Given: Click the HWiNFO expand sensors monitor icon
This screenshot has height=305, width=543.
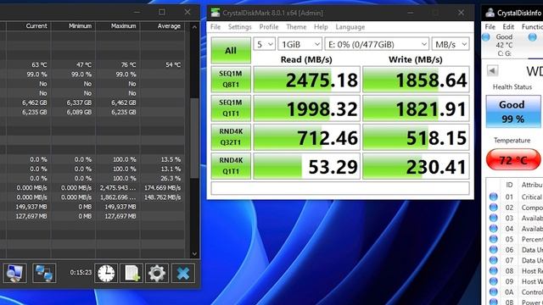Looking at the screenshot, I should 14,273.
